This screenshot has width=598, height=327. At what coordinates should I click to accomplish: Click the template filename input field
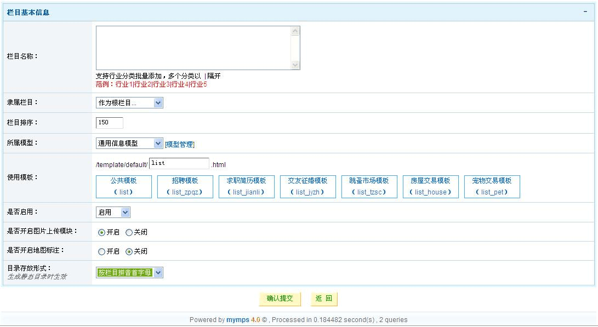coord(179,164)
